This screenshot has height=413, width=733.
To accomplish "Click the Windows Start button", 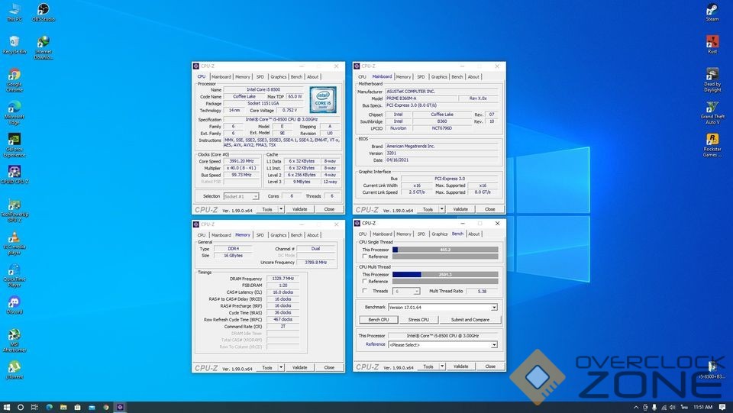I will point(7,407).
